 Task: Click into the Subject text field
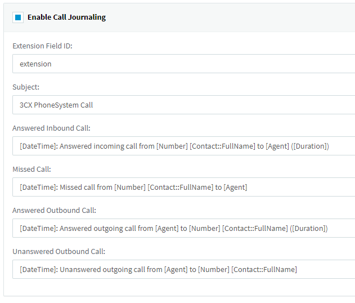coord(183,105)
